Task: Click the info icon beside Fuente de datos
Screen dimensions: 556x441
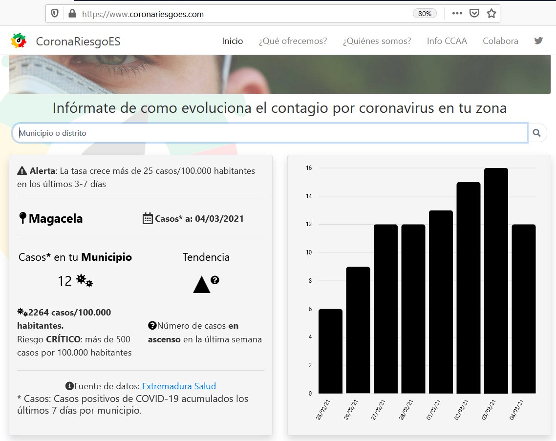Action: [x=69, y=386]
